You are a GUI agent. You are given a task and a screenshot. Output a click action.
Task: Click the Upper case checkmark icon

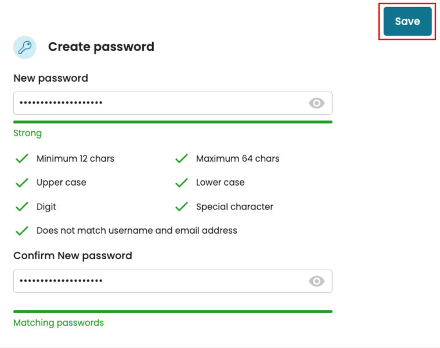22,183
